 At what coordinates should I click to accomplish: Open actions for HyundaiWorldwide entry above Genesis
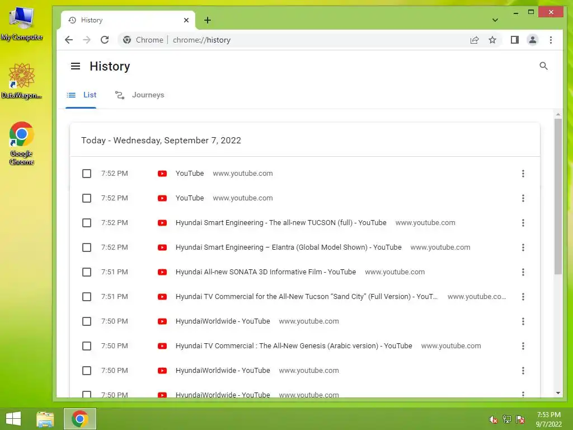[523, 321]
